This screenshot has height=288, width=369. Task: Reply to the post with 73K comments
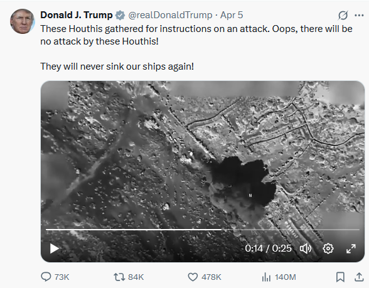[x=55, y=277]
